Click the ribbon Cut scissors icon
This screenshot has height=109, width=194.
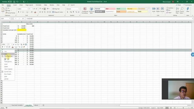coord(6,8)
